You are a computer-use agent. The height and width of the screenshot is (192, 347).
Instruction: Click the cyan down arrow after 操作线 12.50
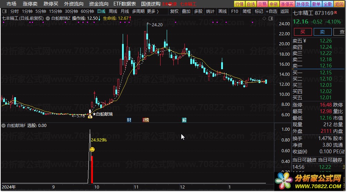point(99,18)
